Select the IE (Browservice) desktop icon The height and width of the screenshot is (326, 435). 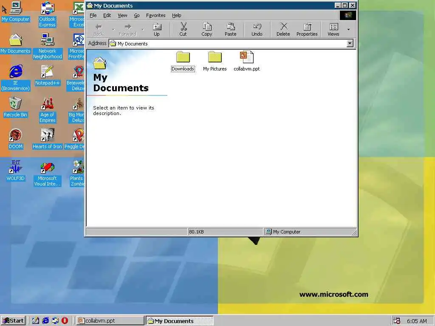tap(16, 78)
